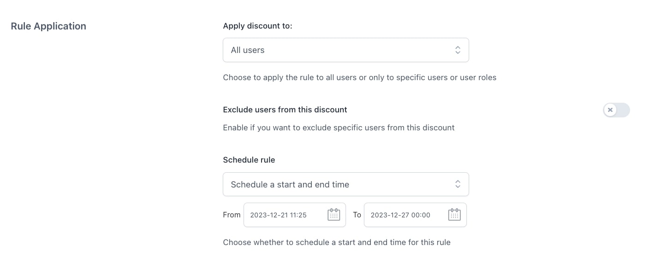Click the Schedule rule label
The height and width of the screenshot is (257, 655).
click(x=249, y=160)
